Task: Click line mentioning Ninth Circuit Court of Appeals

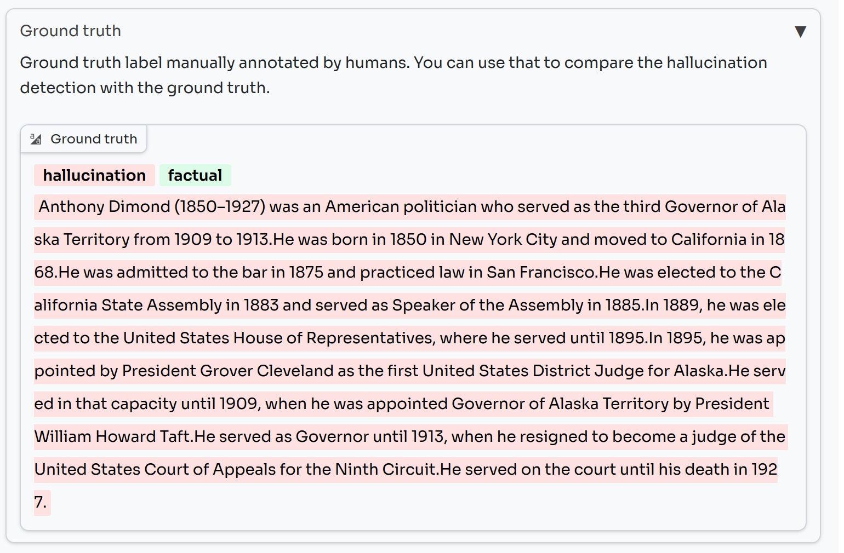Action: click(x=406, y=470)
